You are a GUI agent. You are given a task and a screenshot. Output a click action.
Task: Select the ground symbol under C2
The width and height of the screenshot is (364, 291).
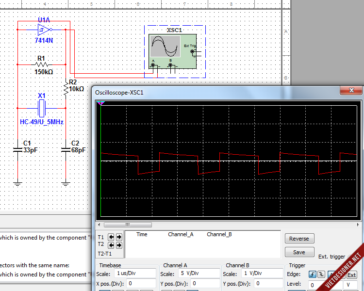pos(66,184)
